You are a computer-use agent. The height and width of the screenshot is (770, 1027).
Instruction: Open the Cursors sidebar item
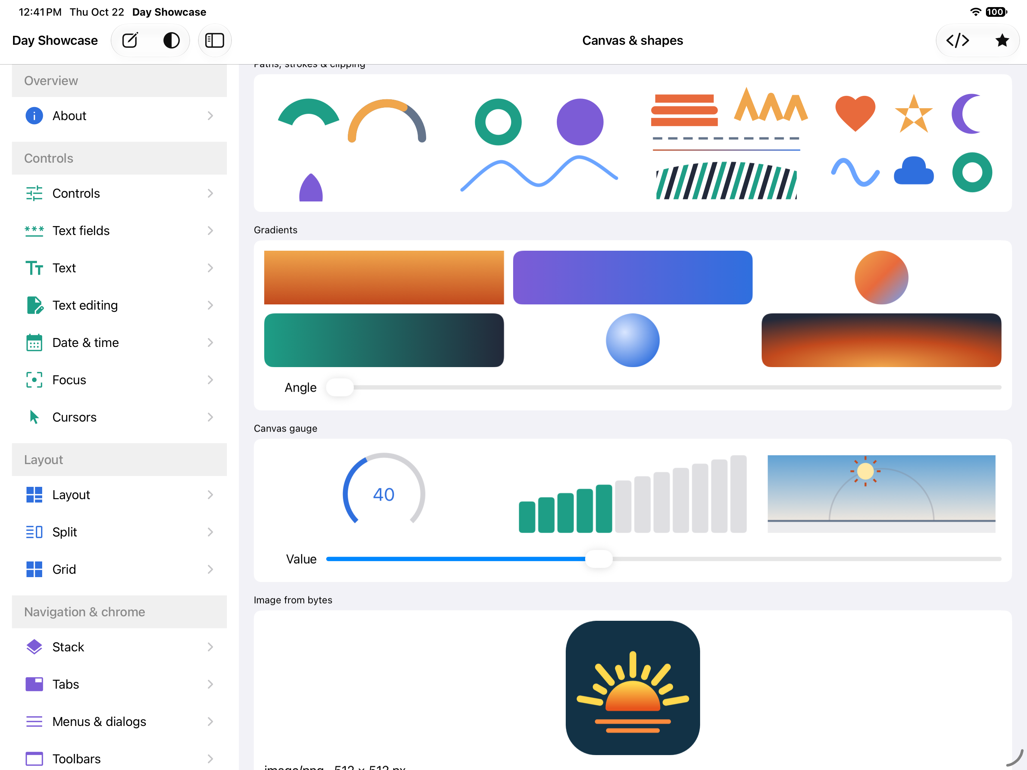click(x=119, y=417)
